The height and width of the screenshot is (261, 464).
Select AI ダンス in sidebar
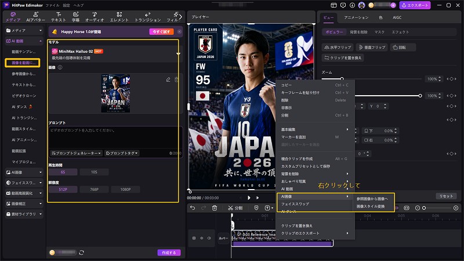point(22,107)
